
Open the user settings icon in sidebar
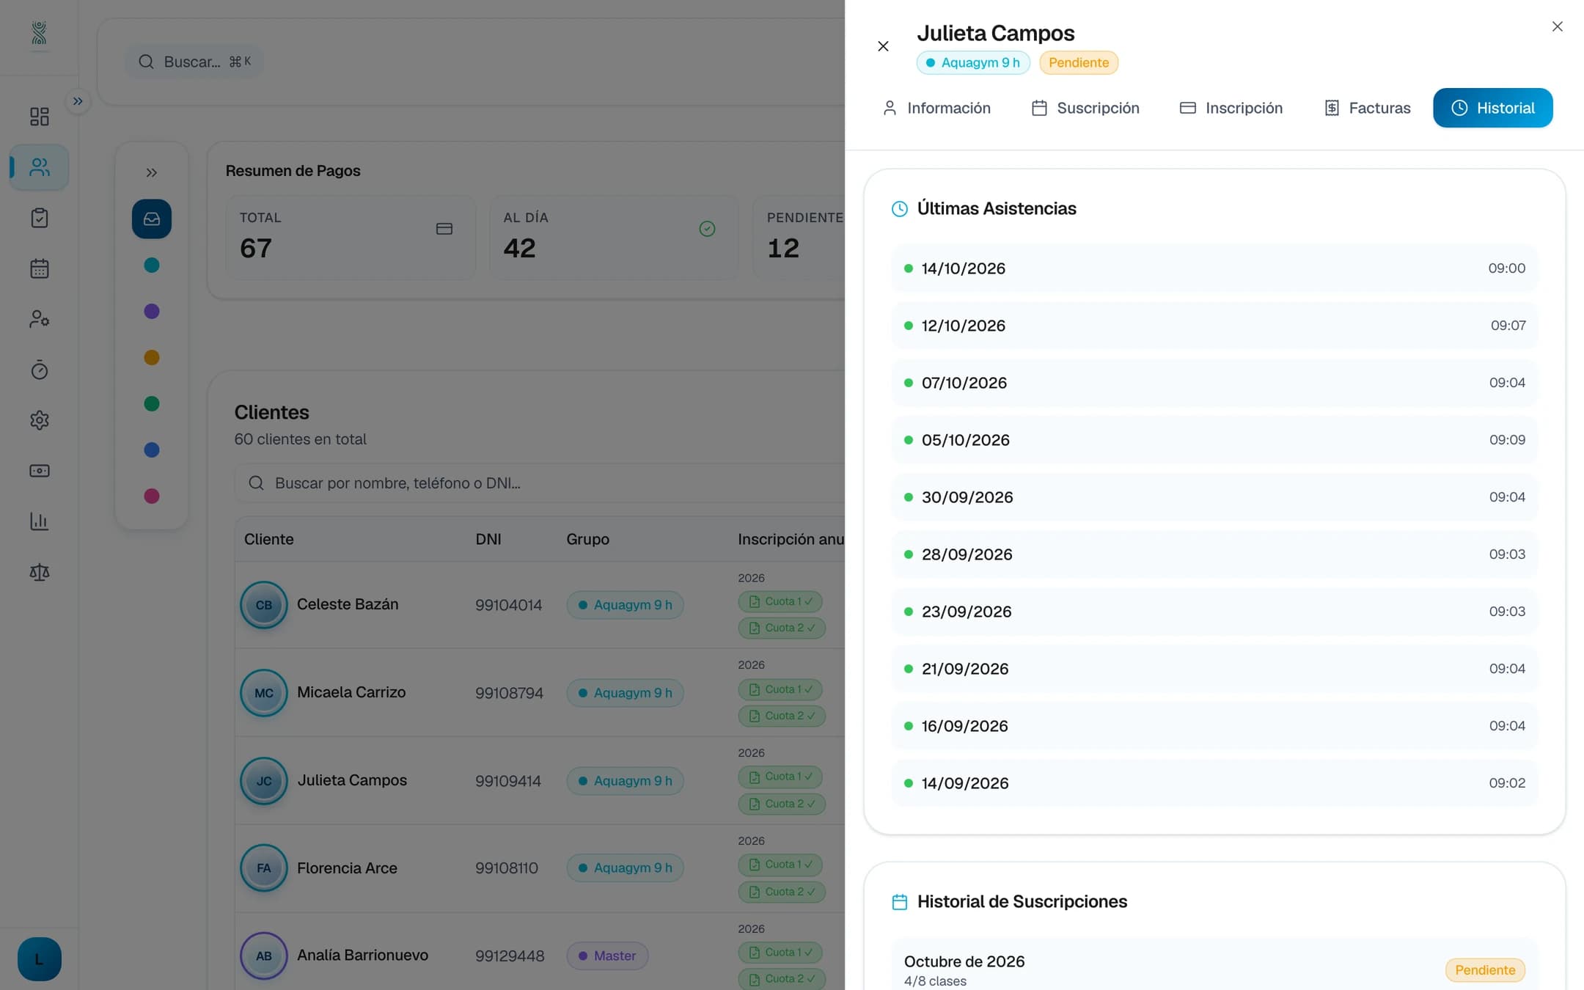coord(39,319)
